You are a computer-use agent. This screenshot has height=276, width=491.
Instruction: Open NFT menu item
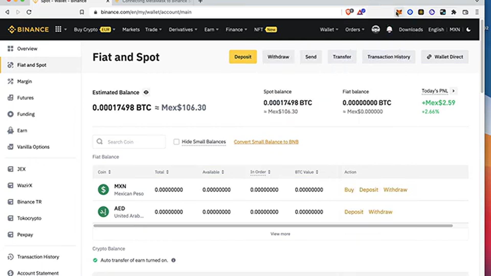point(265,29)
